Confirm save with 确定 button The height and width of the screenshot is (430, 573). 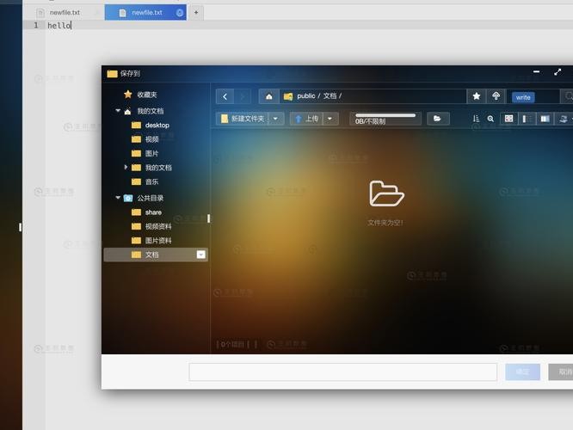(x=522, y=372)
